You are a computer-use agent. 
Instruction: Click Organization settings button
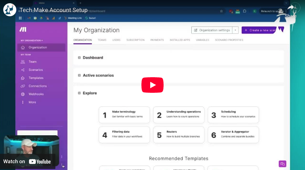pos(212,30)
